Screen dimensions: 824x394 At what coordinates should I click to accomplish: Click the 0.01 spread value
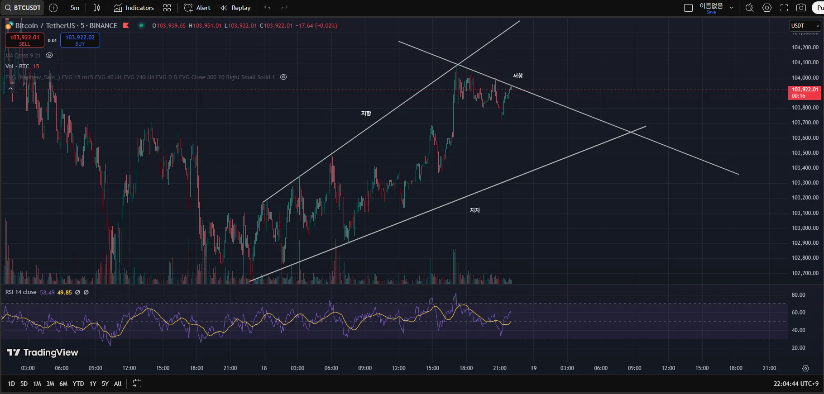[53, 41]
